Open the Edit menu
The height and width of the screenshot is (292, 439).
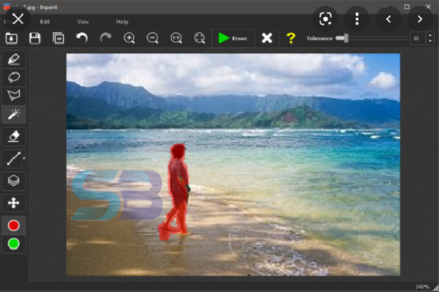(x=45, y=22)
